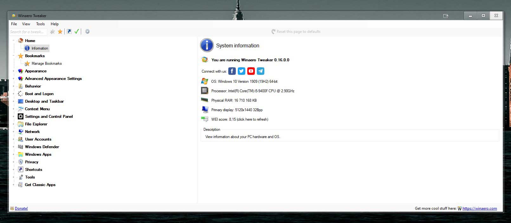Click the Privacy shield icon
This screenshot has width=511, height=223.
coord(21,162)
